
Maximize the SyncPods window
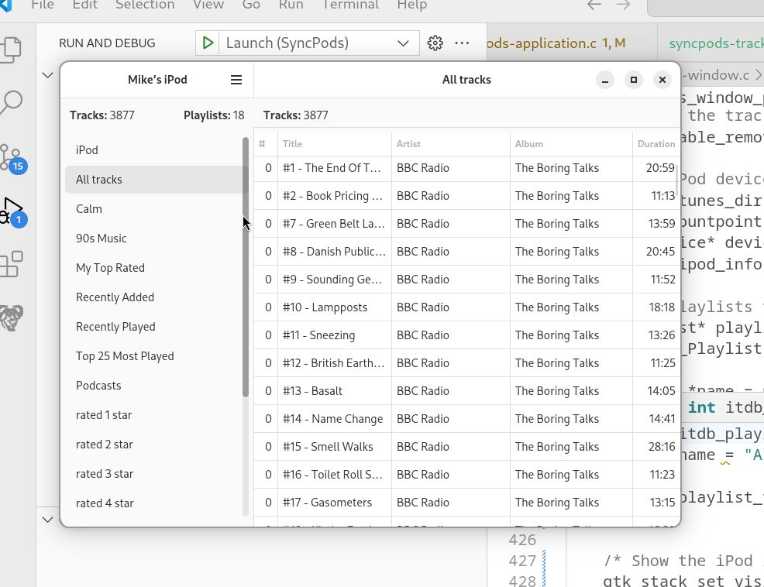(x=634, y=80)
